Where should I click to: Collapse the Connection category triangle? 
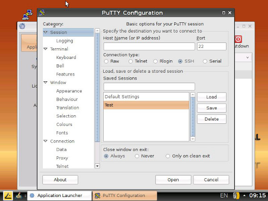click(x=46, y=141)
